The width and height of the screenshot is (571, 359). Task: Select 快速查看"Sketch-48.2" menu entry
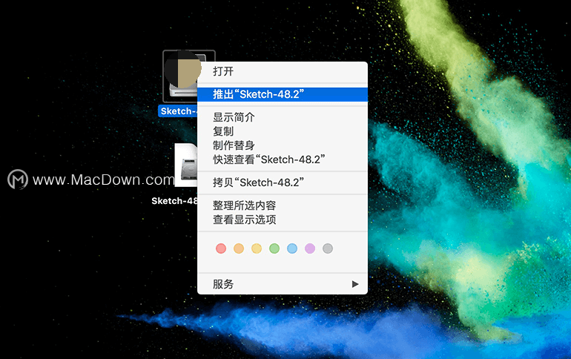click(283, 159)
